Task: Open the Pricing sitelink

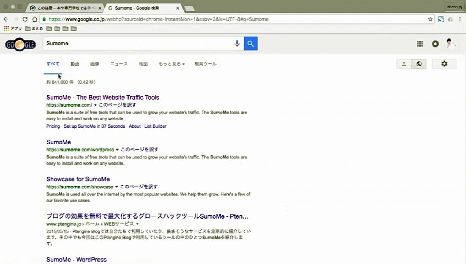Action: (x=53, y=126)
